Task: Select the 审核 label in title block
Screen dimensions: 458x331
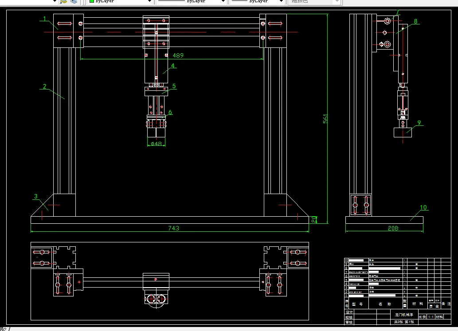Action: tap(349, 322)
